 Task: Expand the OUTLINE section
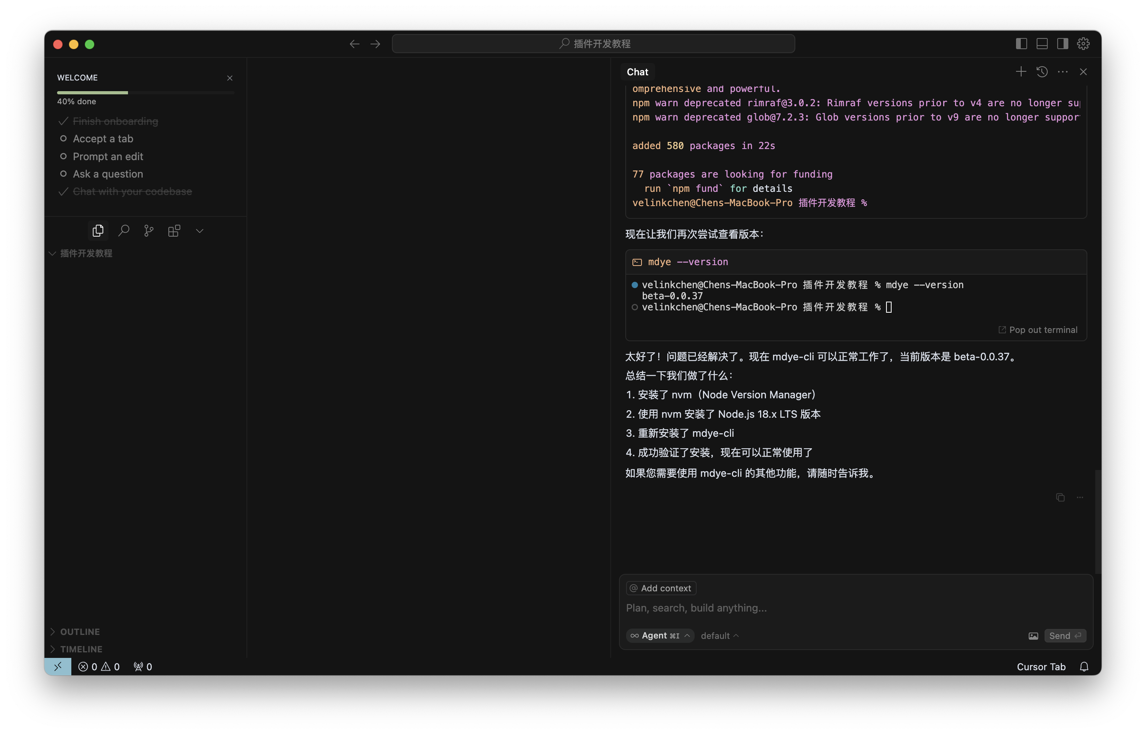tap(80, 631)
